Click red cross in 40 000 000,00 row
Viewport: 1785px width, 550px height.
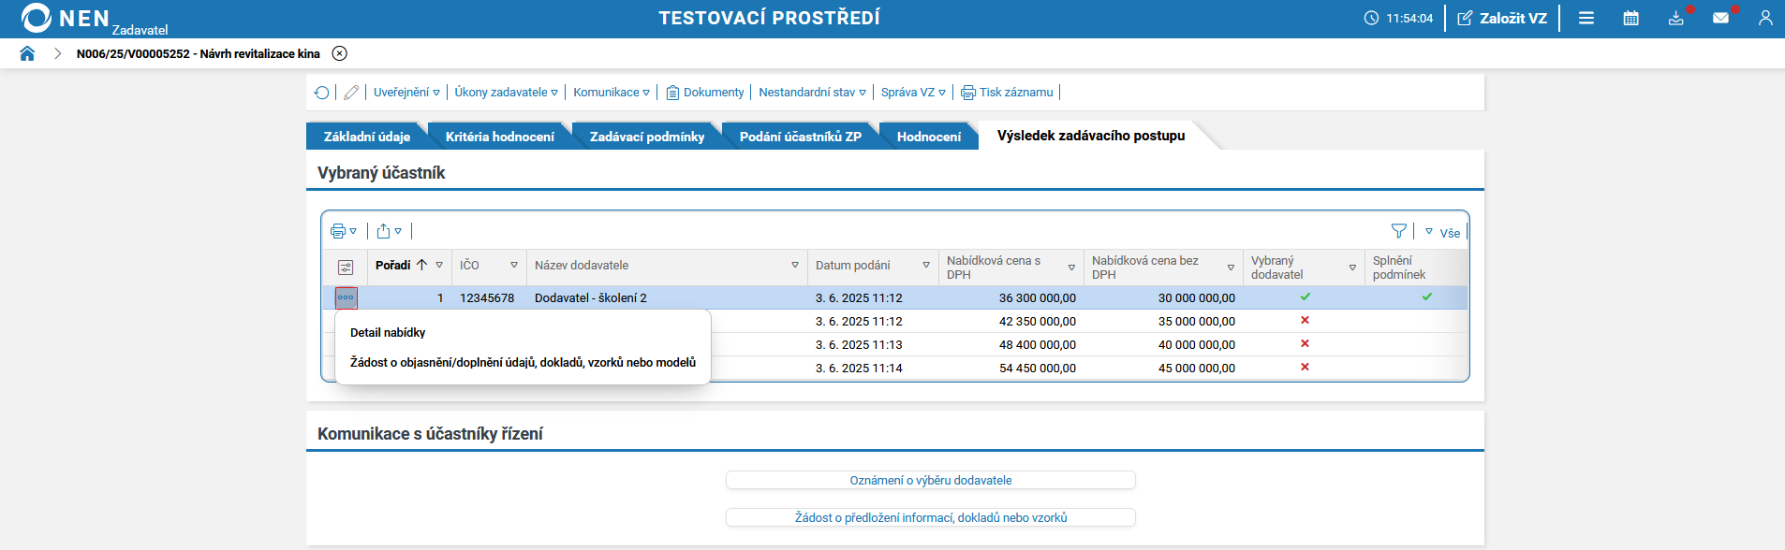1305,343
